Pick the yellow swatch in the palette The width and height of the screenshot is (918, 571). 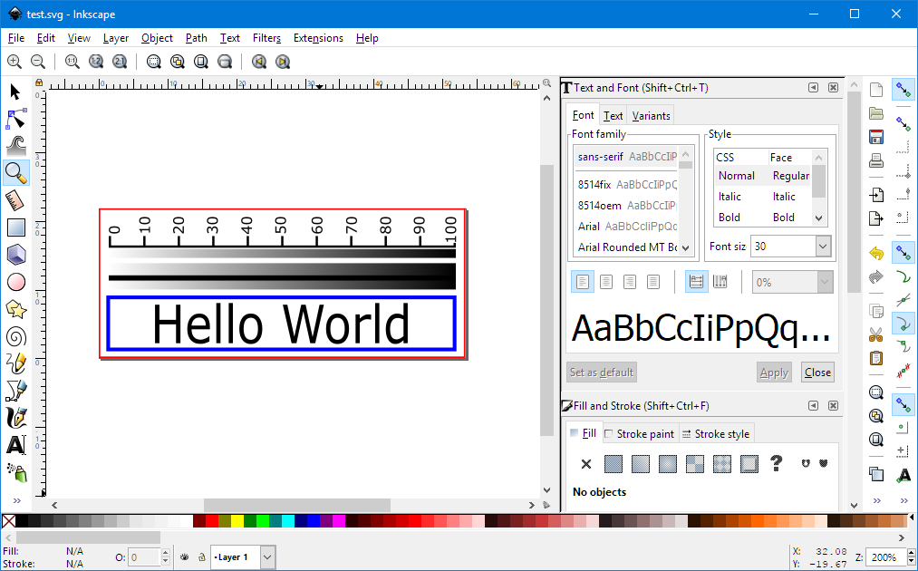pos(237,521)
